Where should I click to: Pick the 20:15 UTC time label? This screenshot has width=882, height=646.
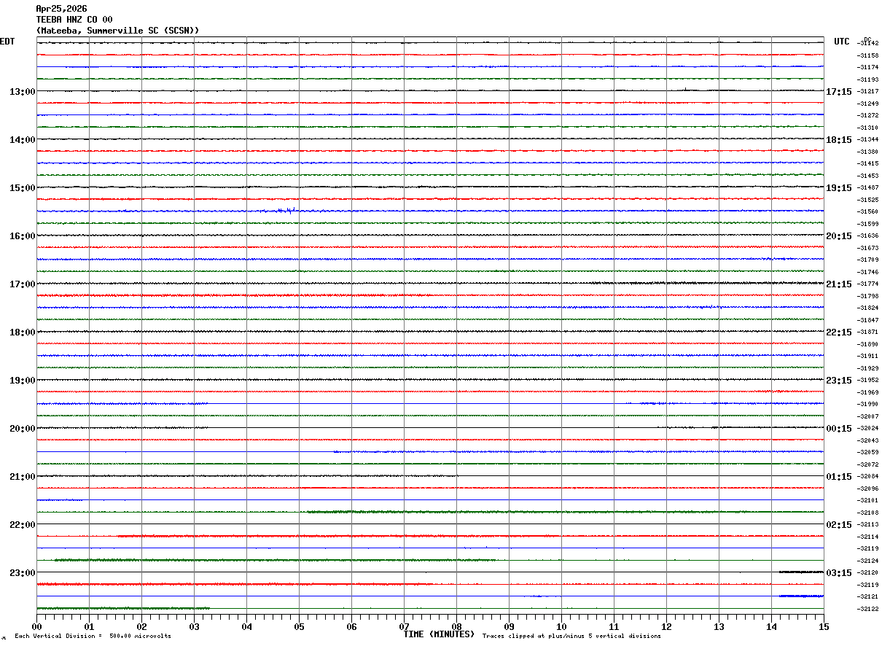tap(839, 236)
